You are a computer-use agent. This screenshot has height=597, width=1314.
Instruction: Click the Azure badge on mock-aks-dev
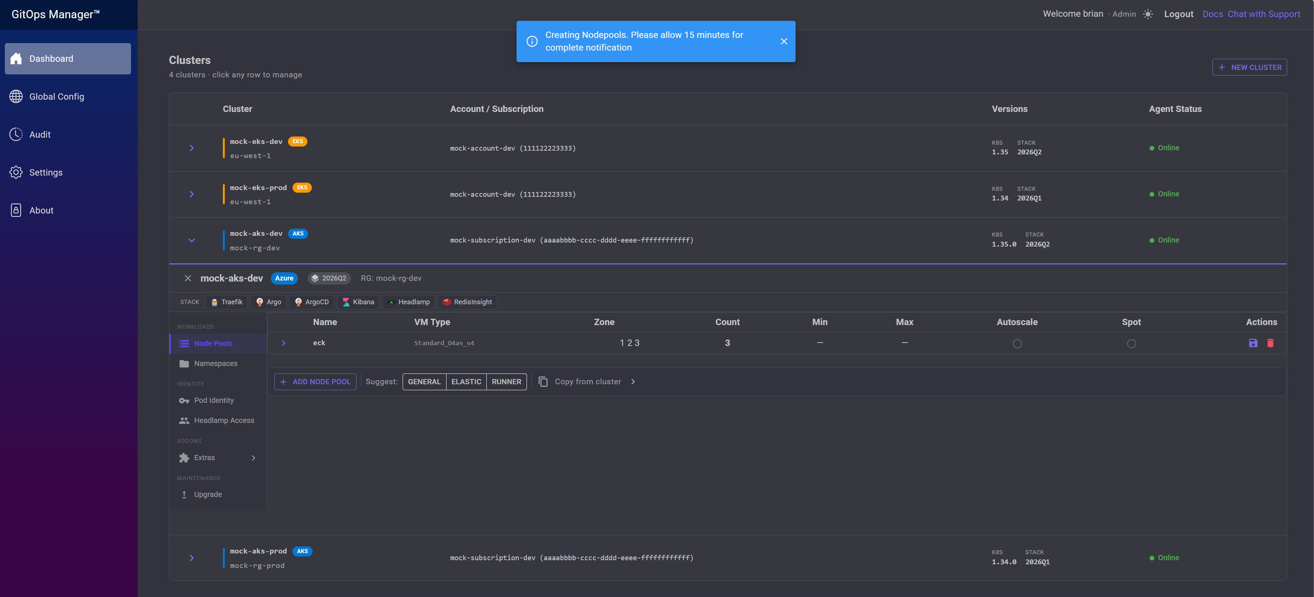284,278
